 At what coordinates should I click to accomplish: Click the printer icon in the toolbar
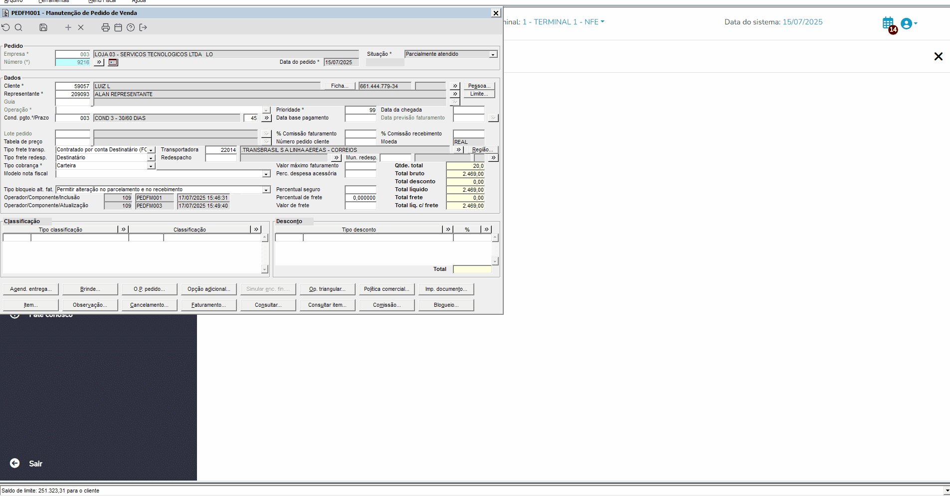pyautogui.click(x=106, y=27)
